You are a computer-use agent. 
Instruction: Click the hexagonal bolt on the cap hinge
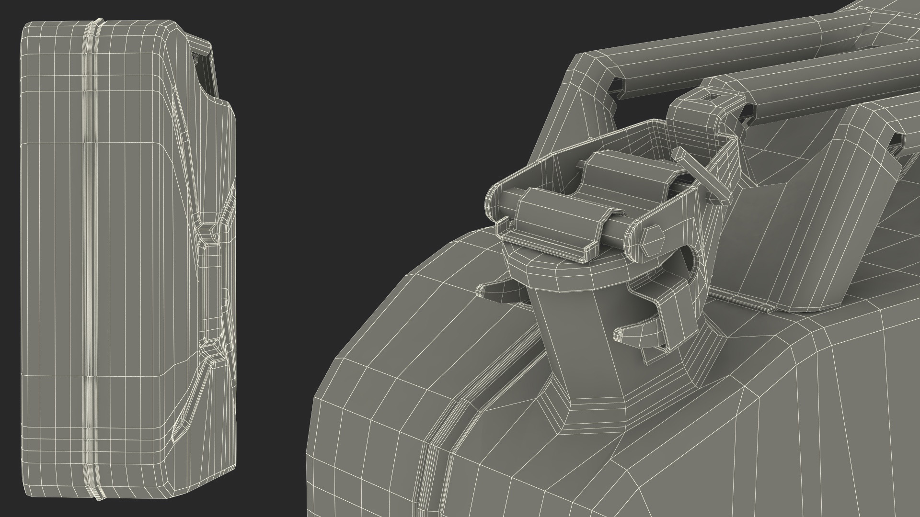coord(653,240)
